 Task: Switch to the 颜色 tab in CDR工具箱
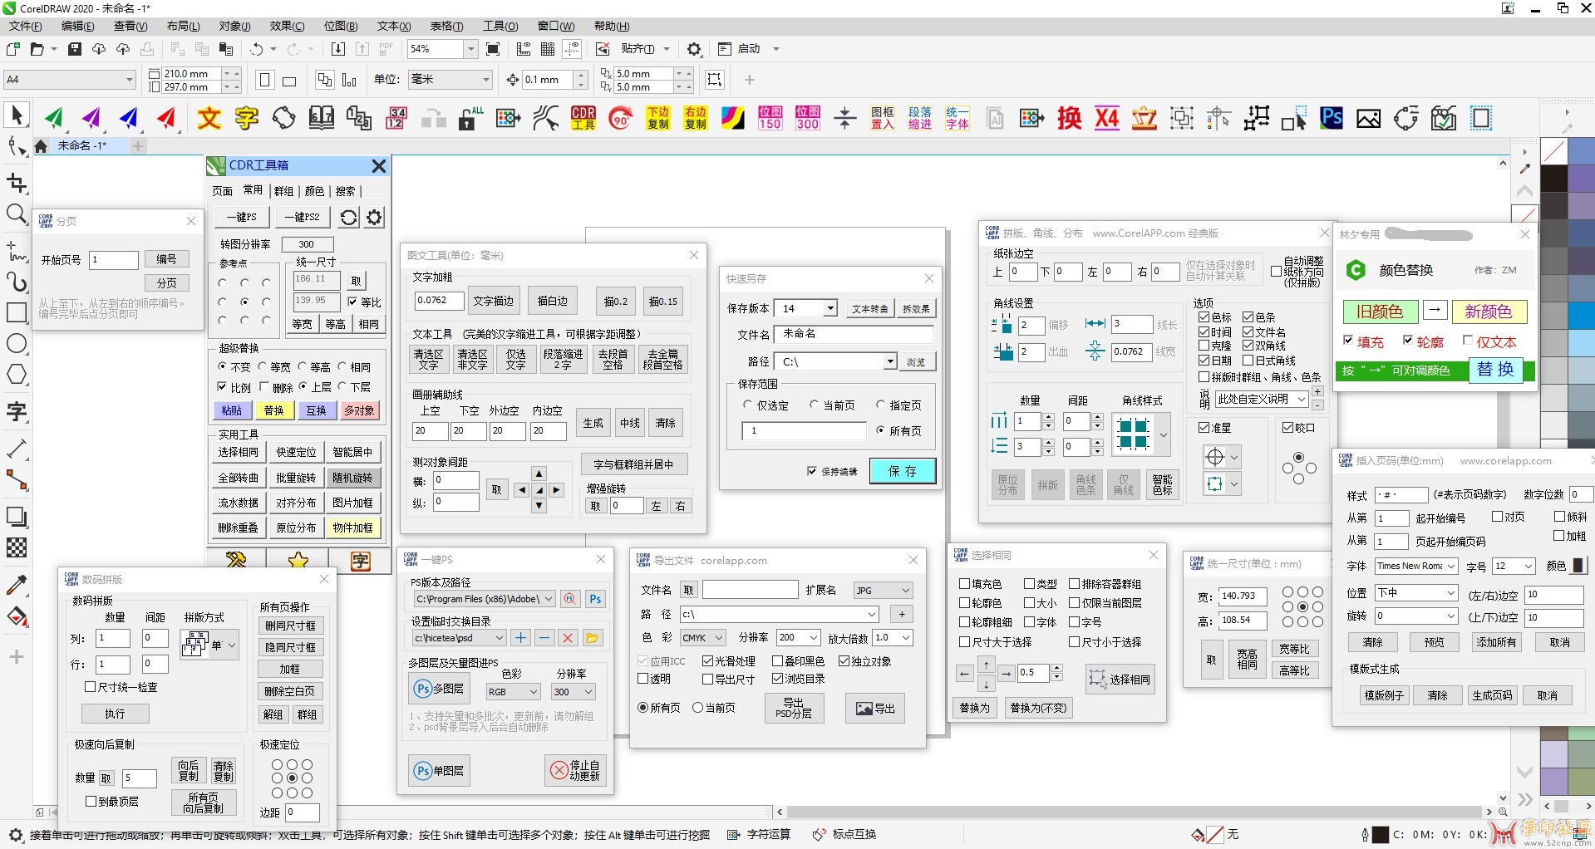click(314, 191)
